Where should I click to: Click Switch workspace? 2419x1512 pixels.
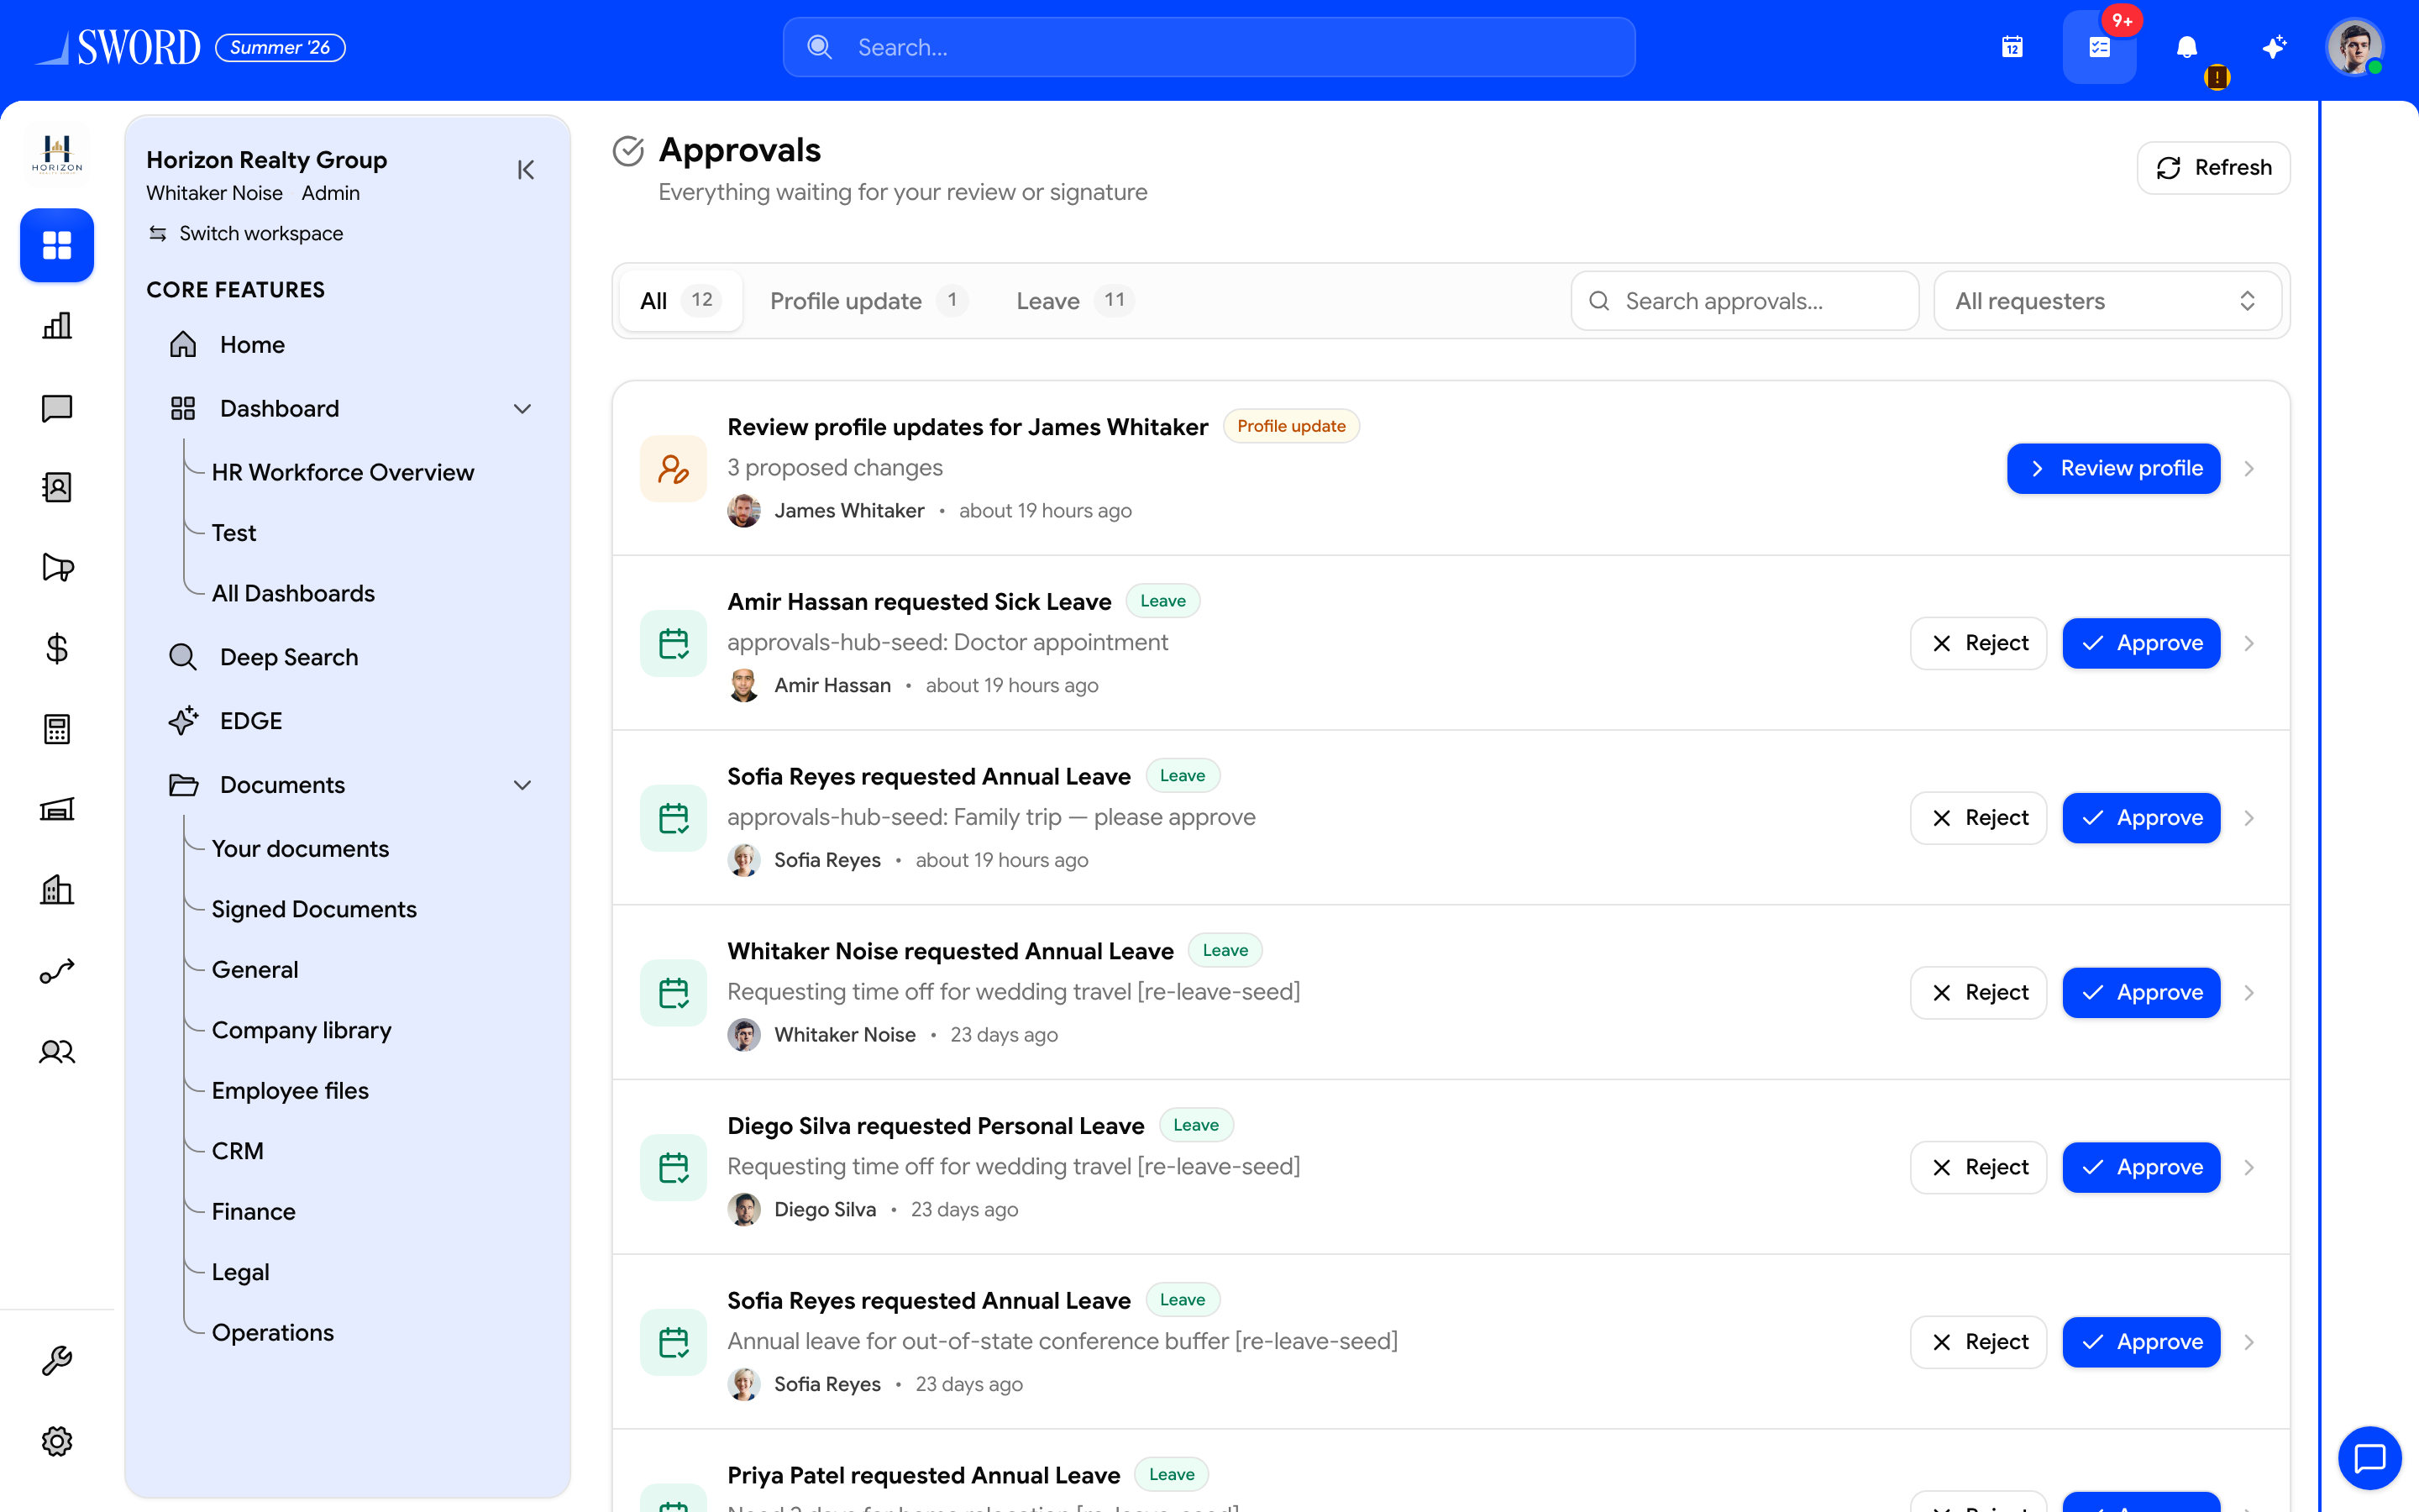246,233
